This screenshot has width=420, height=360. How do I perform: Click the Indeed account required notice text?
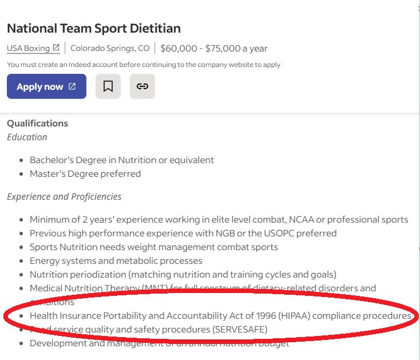point(144,65)
